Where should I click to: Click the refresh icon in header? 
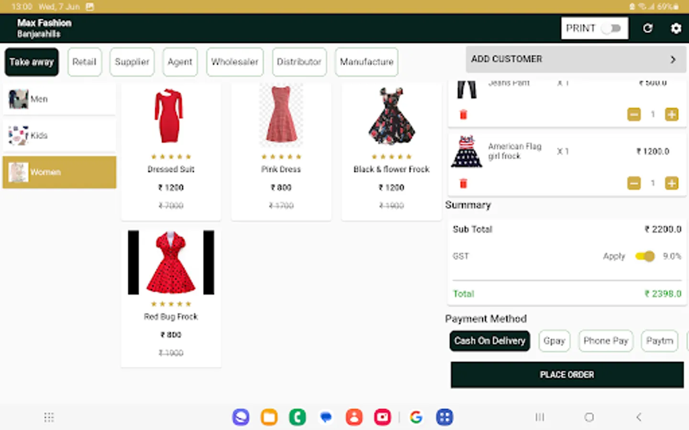coord(648,28)
